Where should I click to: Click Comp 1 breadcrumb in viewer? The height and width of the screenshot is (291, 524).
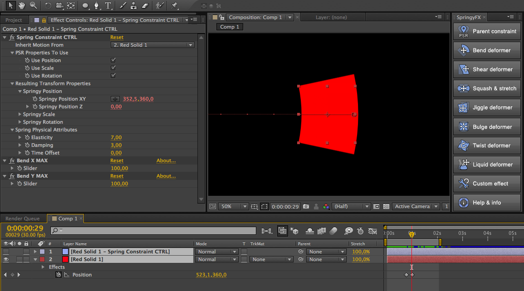click(230, 27)
